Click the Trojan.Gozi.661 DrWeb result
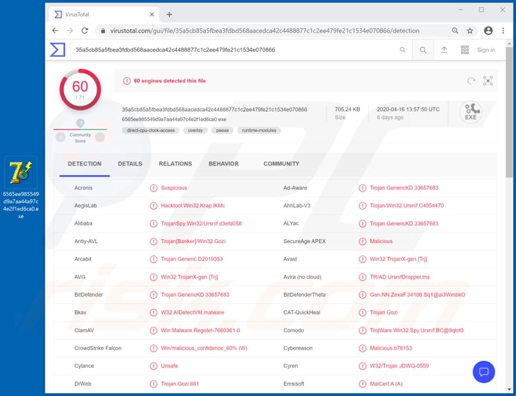The image size is (516, 396). [180, 384]
